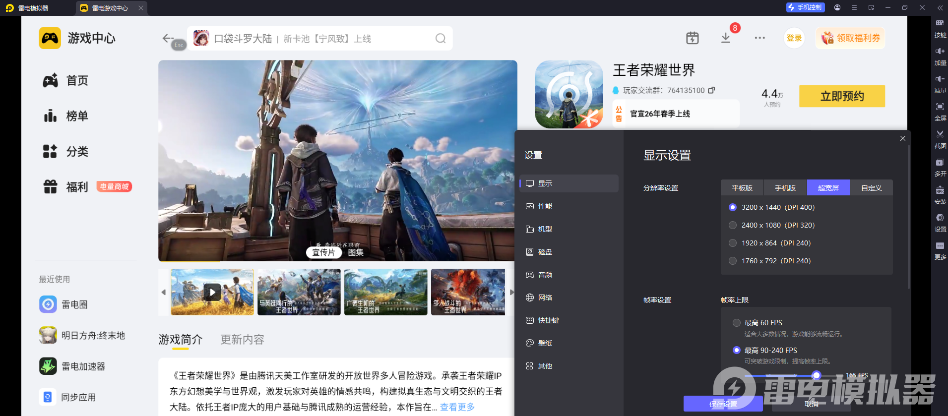Image resolution: width=948 pixels, height=416 pixels.
Task: Open 明日方舟:终末地 from recent list
Action: pos(82,336)
